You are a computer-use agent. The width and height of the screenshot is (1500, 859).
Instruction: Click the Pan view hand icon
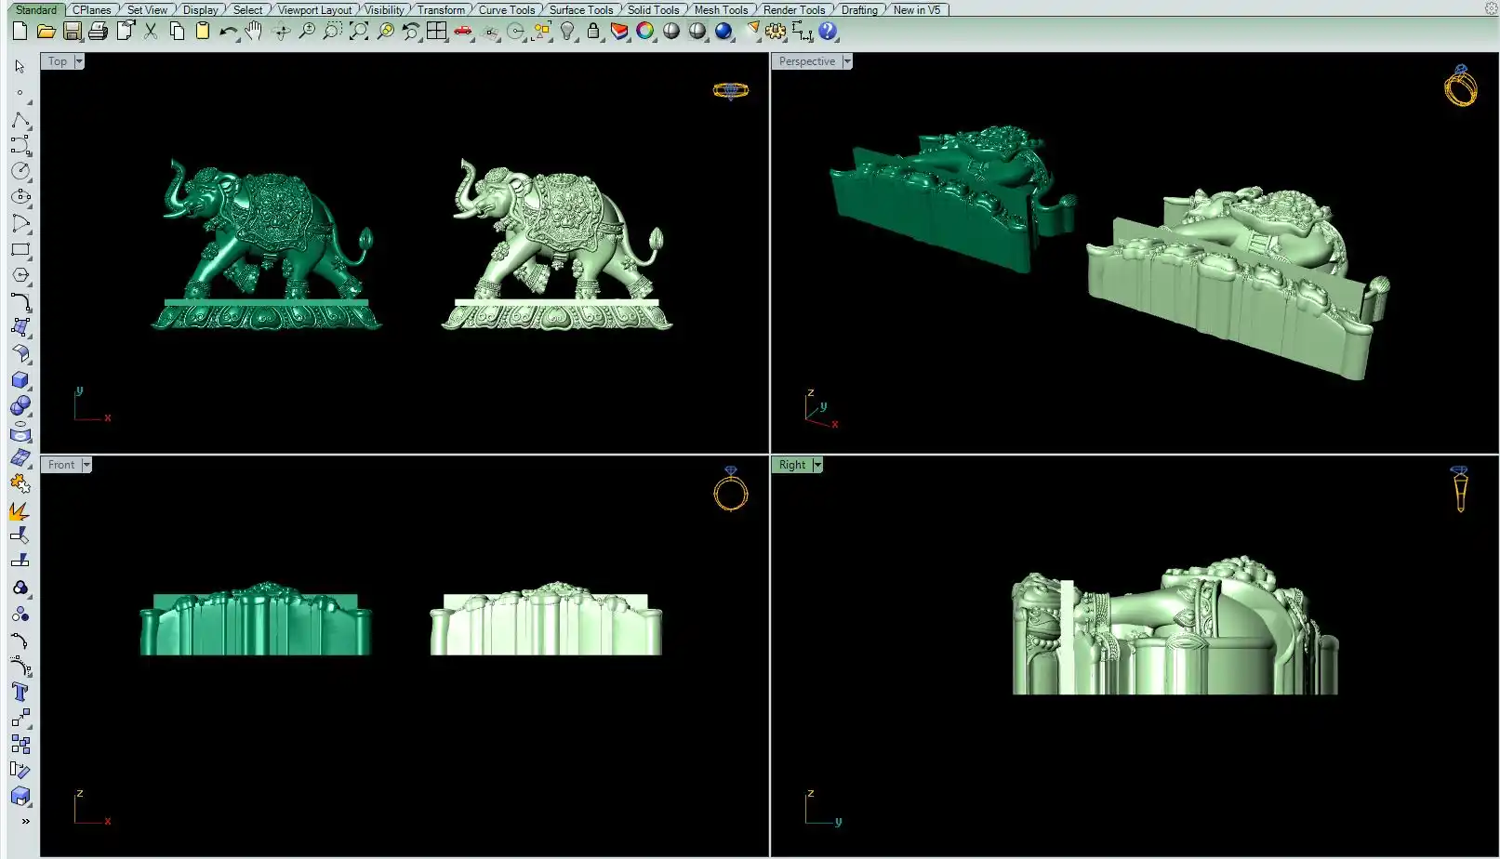254,32
